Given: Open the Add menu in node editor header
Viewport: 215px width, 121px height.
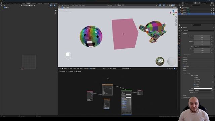Looking at the screenshot, I should 78,69.
